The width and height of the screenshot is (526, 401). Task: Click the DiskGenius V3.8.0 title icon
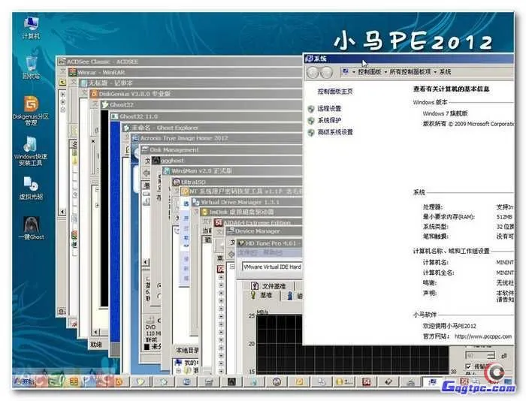pos(94,94)
